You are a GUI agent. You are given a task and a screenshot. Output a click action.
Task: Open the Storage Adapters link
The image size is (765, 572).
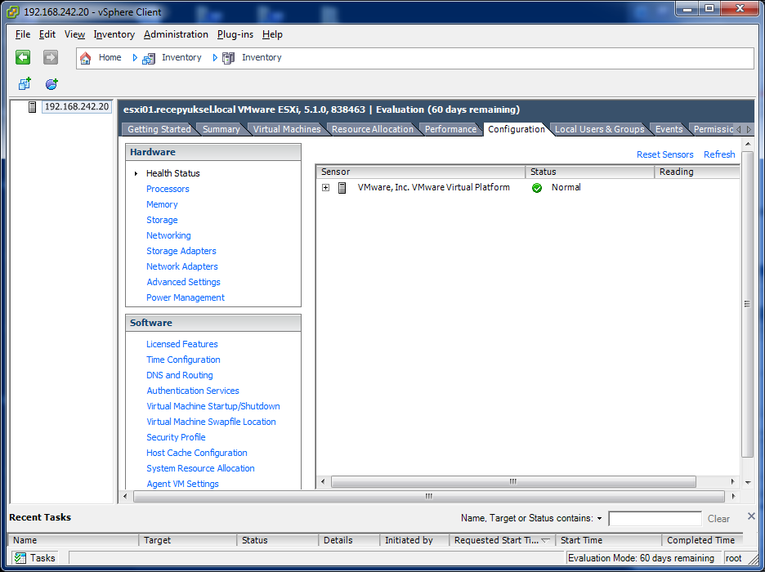[x=181, y=251]
